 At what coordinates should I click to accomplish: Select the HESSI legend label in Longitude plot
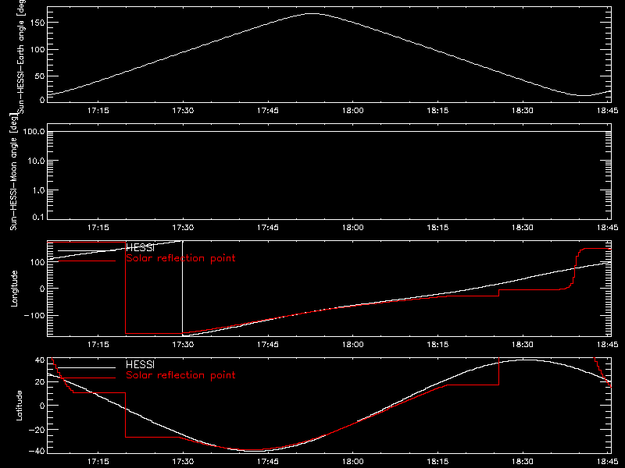pos(140,248)
